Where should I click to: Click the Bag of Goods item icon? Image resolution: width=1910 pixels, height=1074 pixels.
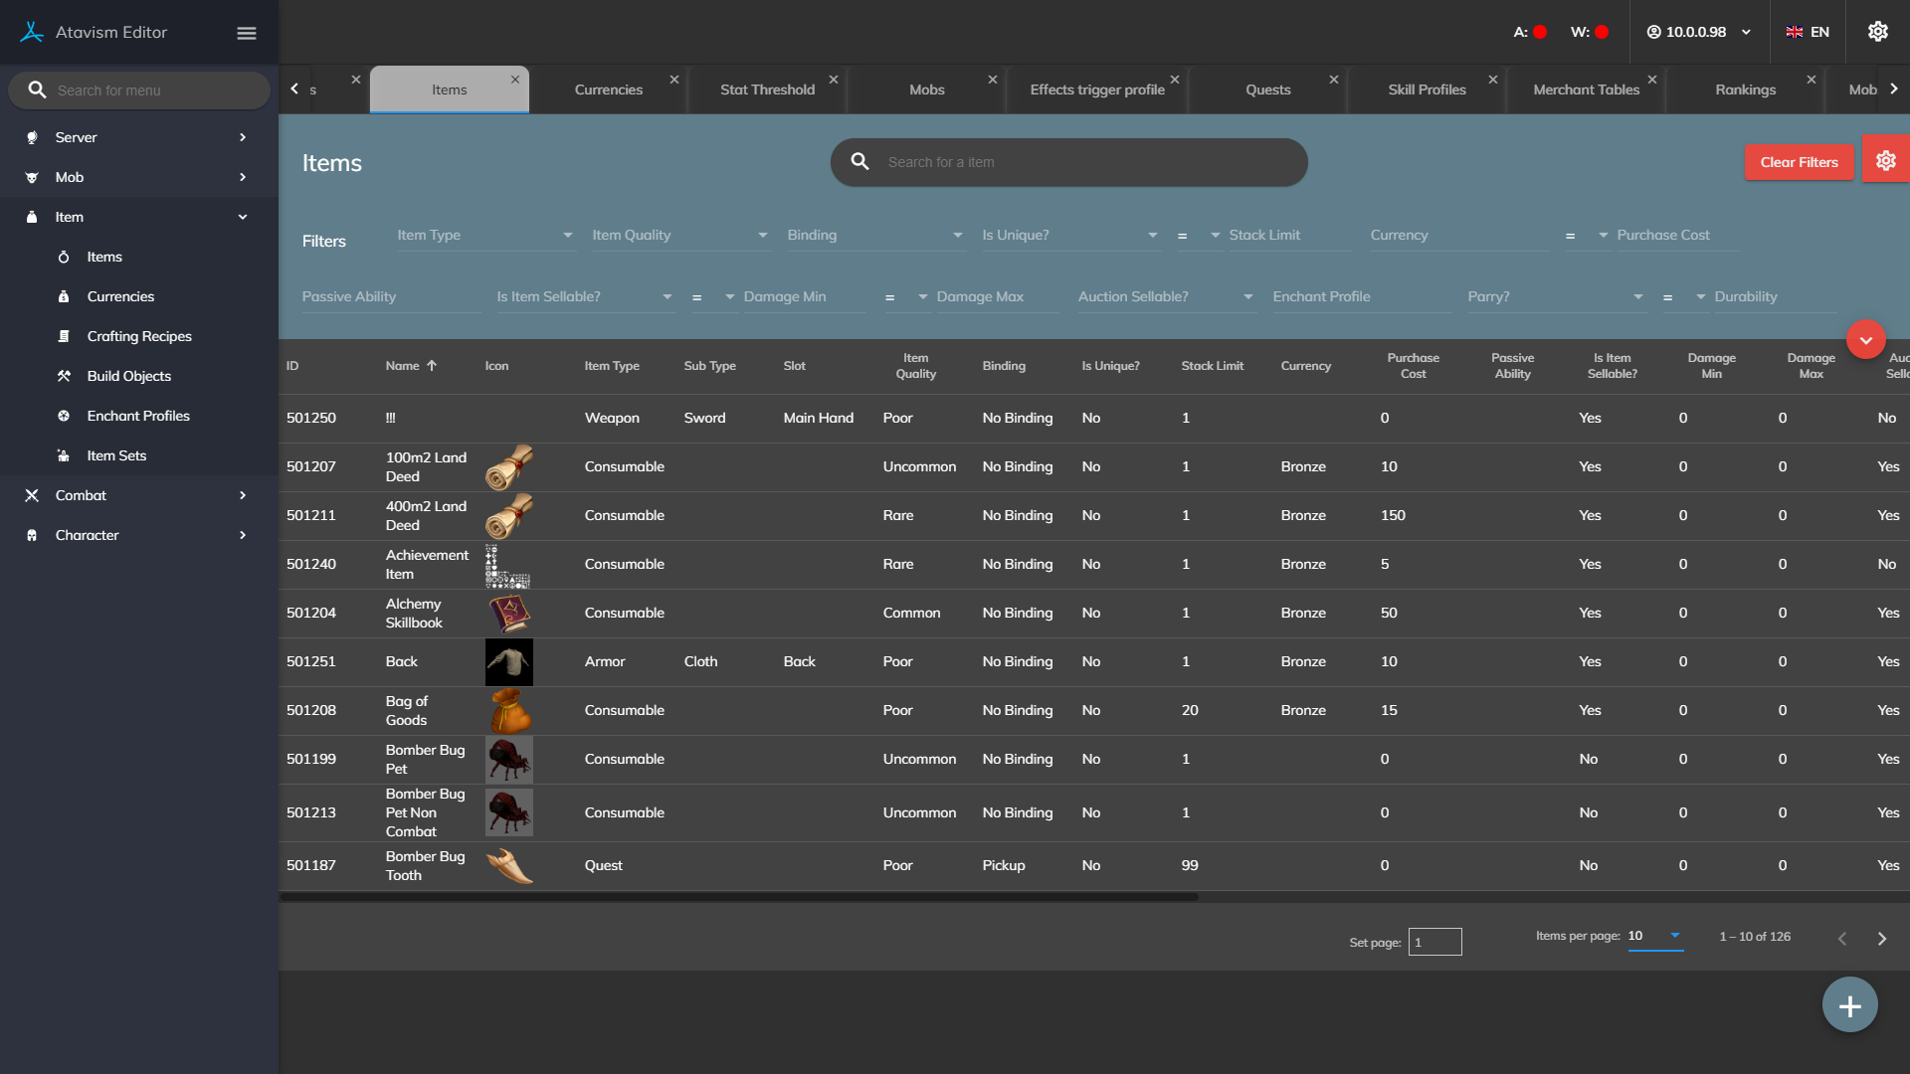[x=509, y=710]
